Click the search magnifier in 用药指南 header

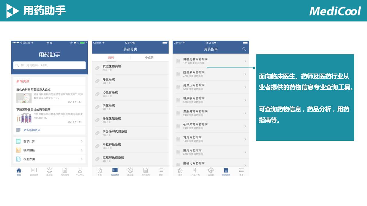(244, 49)
